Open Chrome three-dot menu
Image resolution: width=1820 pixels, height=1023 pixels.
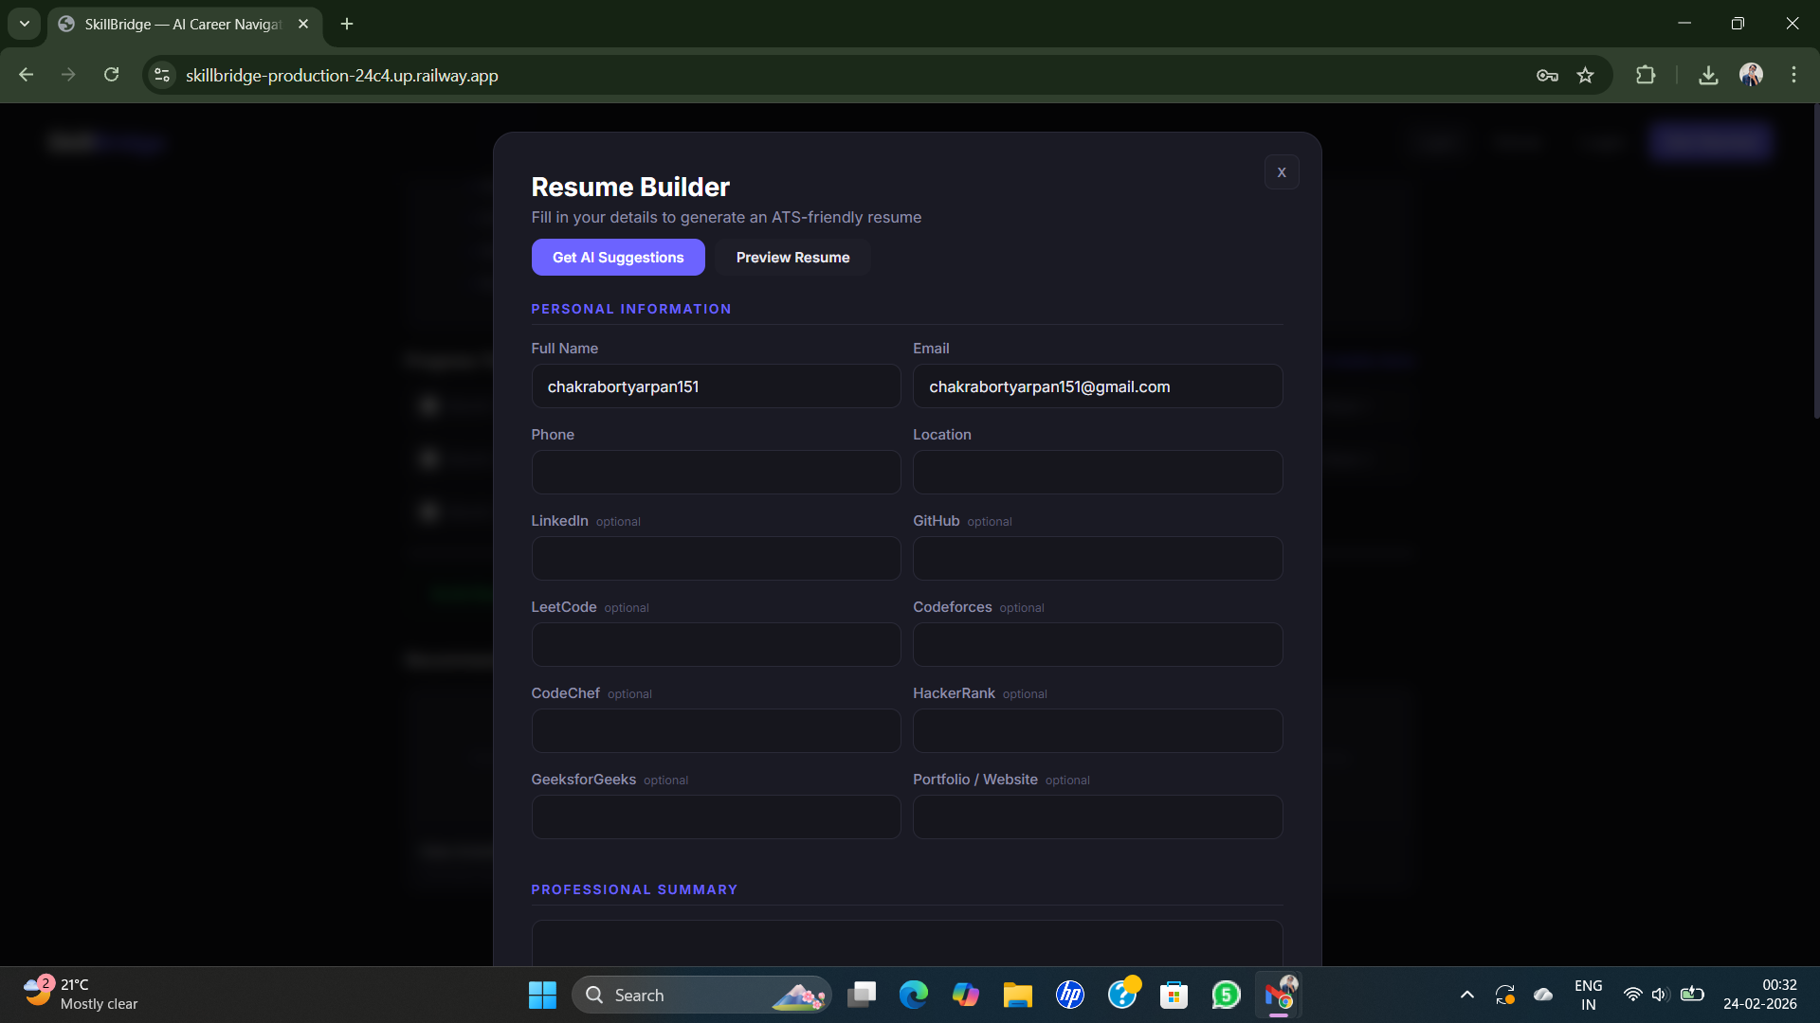pyautogui.click(x=1793, y=75)
